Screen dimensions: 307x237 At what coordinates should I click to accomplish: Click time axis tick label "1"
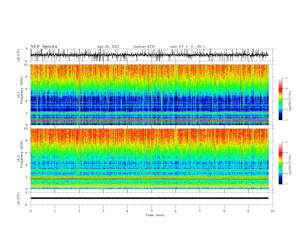point(55,211)
